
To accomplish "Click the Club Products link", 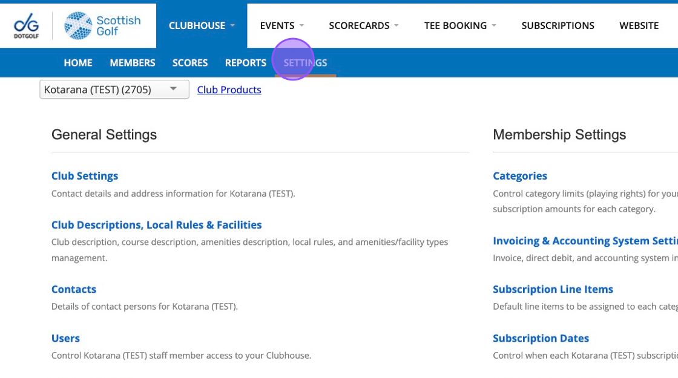I will (x=229, y=90).
